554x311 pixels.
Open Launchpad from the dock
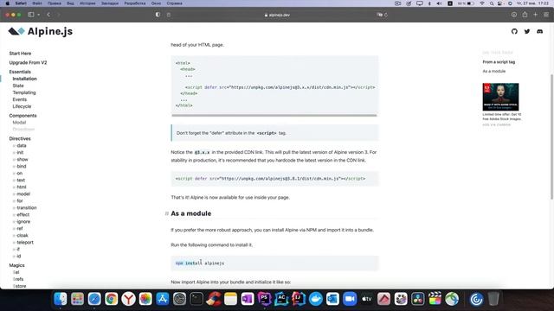click(x=77, y=299)
